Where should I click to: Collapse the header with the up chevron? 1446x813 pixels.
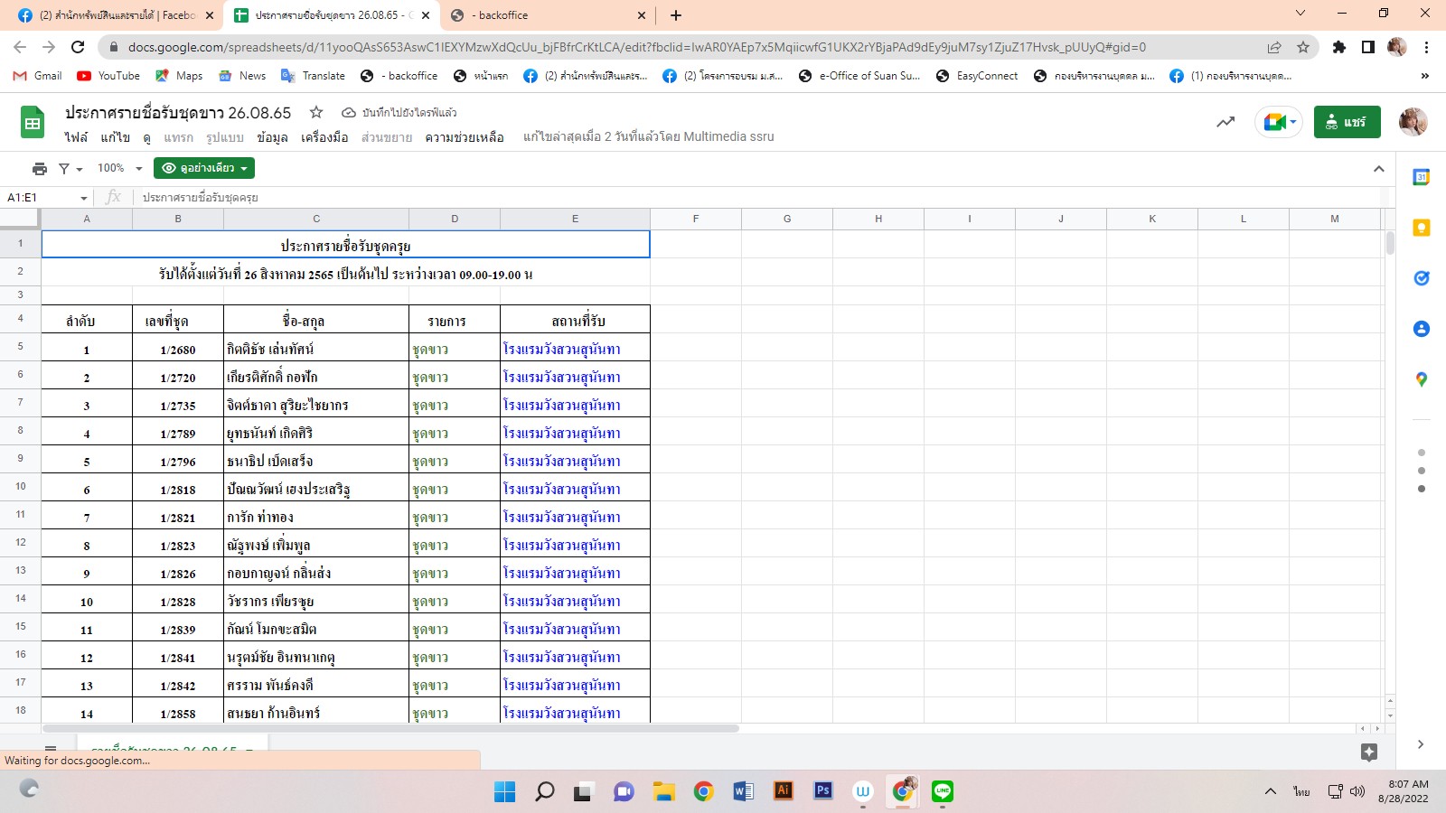[1378, 169]
